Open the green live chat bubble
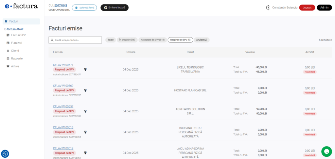Viewport: 335px width, 159px height. pyautogui.click(x=326, y=151)
